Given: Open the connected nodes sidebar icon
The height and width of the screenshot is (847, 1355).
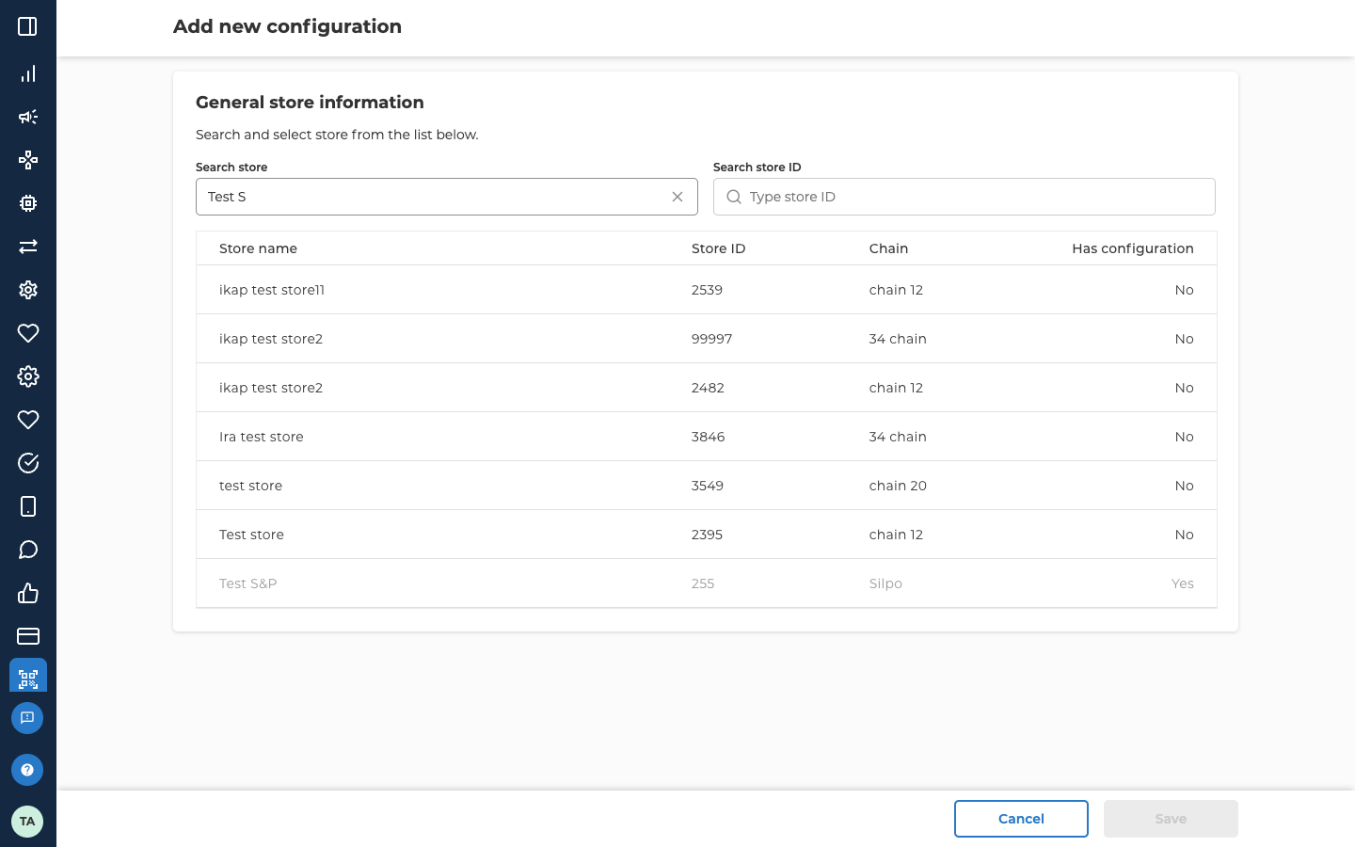Looking at the screenshot, I should coord(27,160).
